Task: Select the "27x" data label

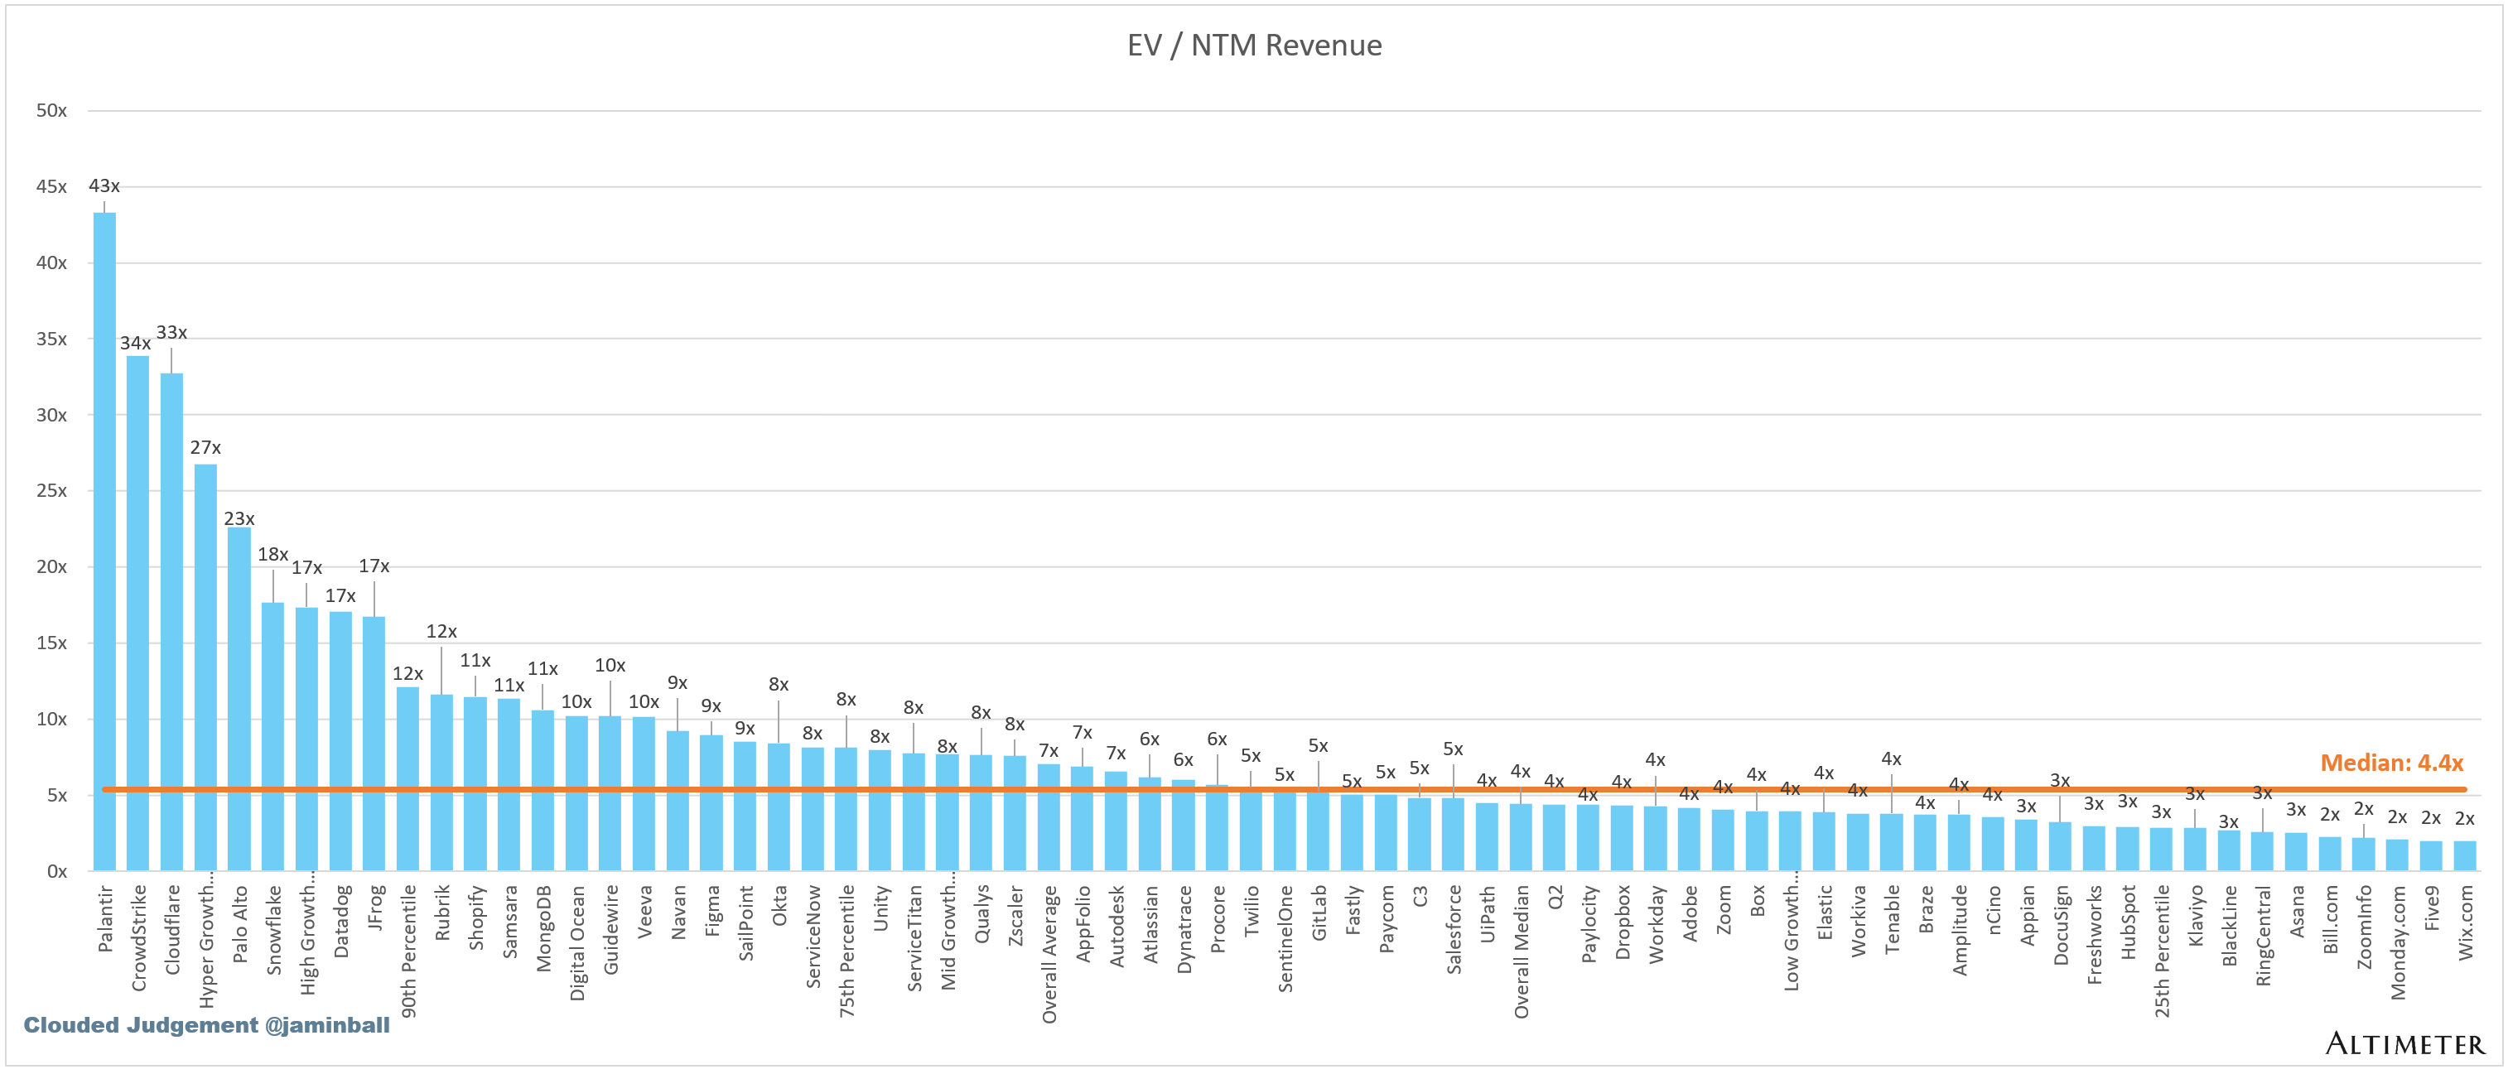Action: pos(205,448)
